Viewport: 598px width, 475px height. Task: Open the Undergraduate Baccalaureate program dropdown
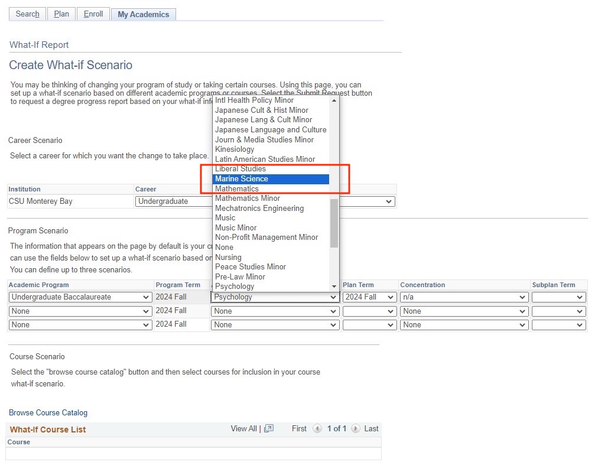(x=80, y=297)
